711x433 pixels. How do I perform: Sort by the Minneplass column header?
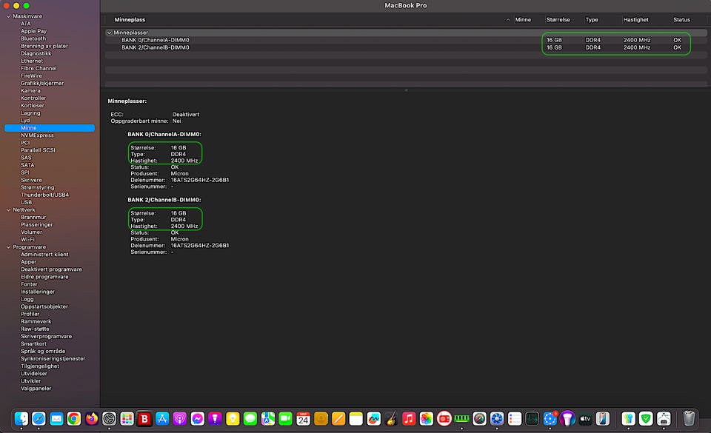coord(130,19)
